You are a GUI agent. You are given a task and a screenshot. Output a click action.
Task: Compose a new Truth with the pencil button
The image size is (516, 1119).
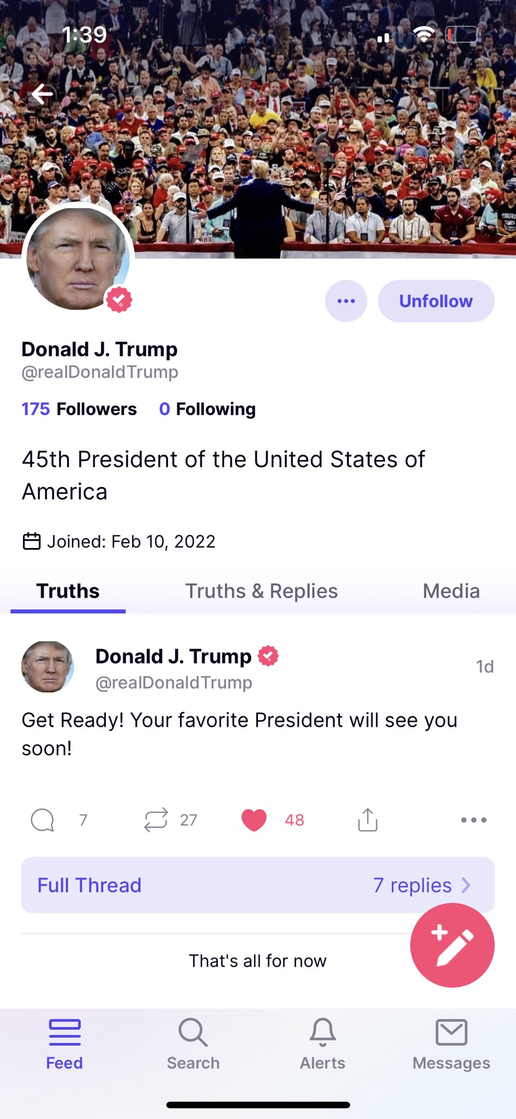[452, 945]
